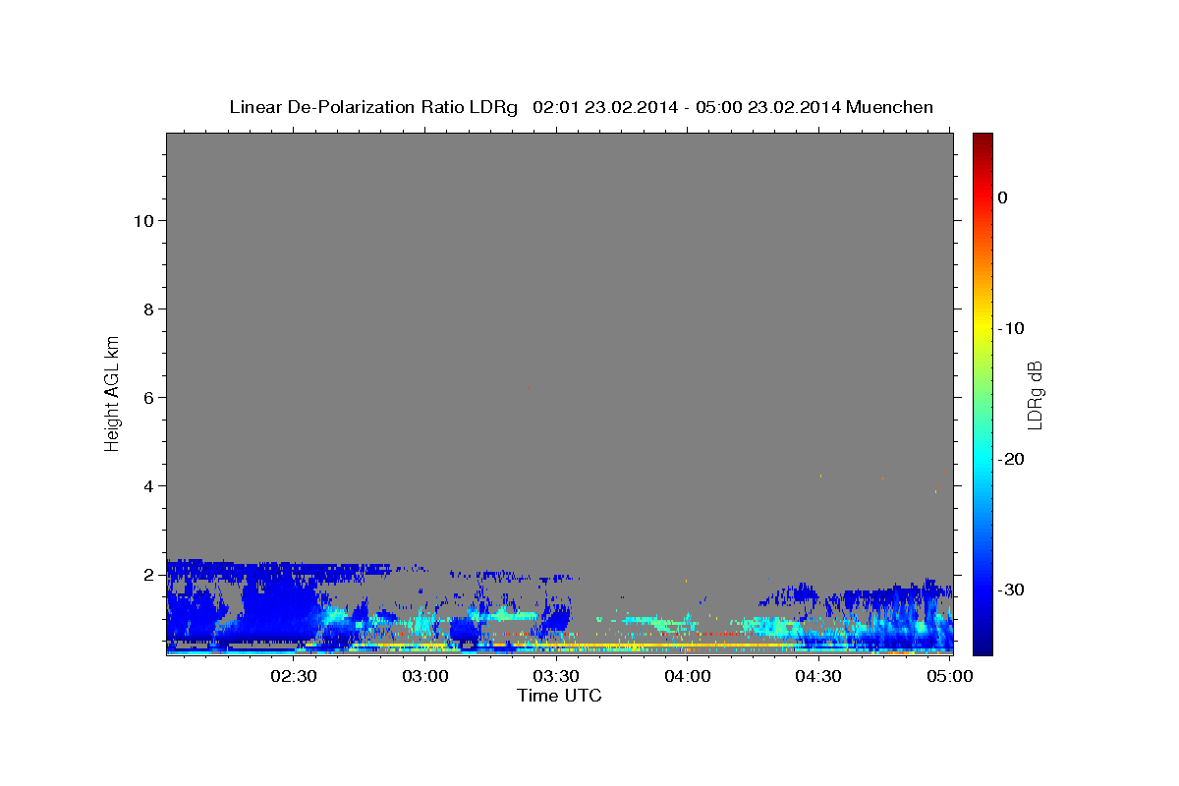Click the height tick label 6
This screenshot has height=786, width=1179.
tap(149, 398)
